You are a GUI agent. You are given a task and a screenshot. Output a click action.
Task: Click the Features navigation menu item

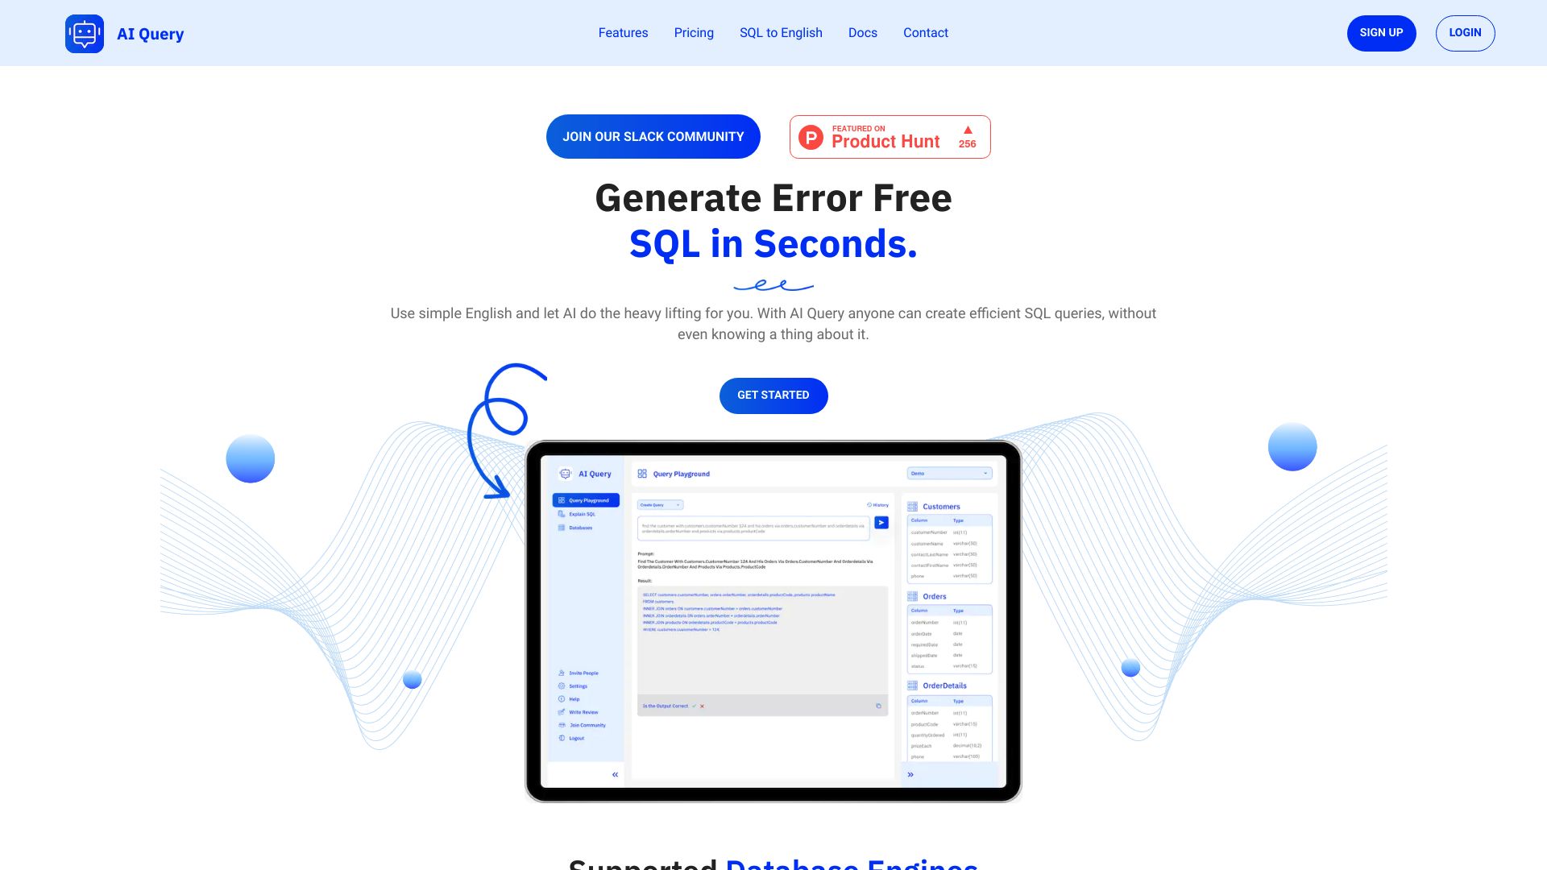[624, 32]
